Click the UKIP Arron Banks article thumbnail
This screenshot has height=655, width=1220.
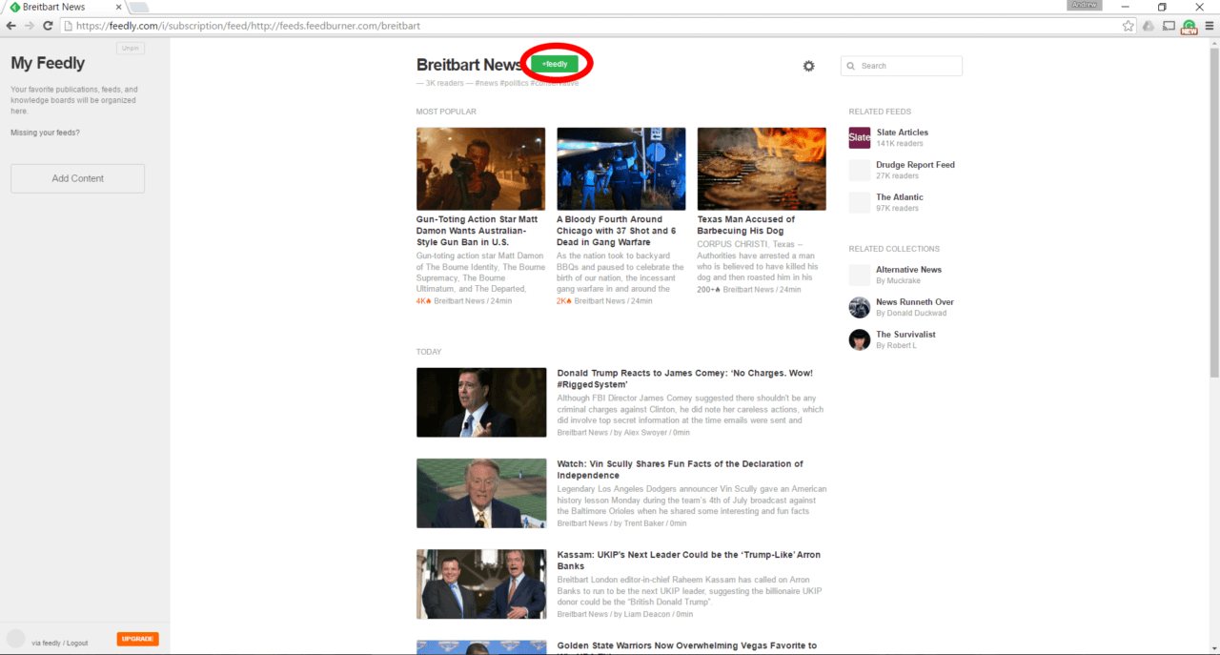pyautogui.click(x=481, y=583)
